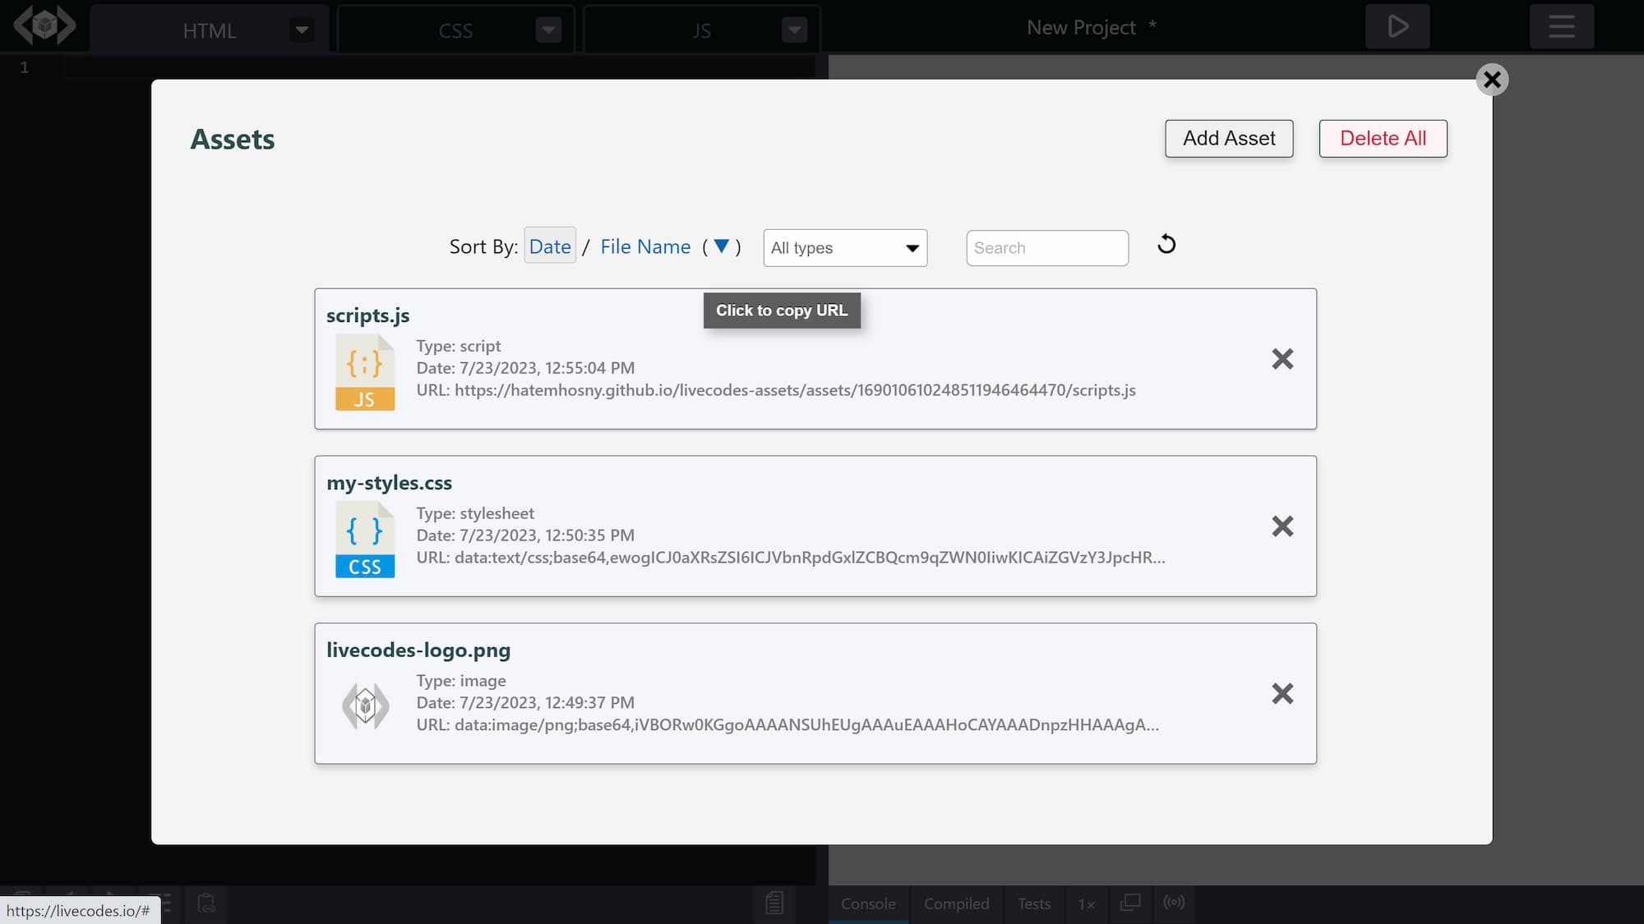Click the hamburger menu icon

pos(1562,25)
